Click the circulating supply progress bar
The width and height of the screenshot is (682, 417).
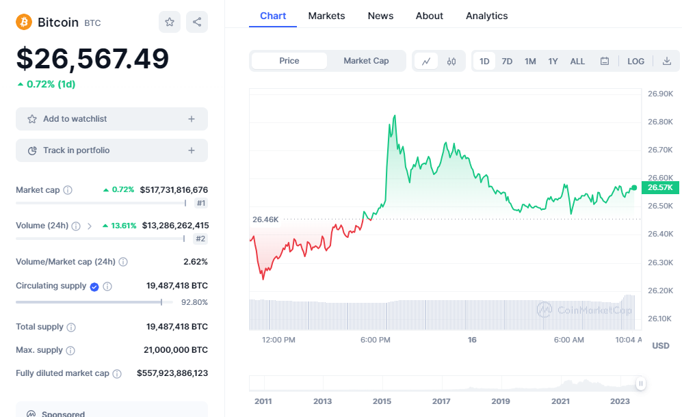pos(94,302)
